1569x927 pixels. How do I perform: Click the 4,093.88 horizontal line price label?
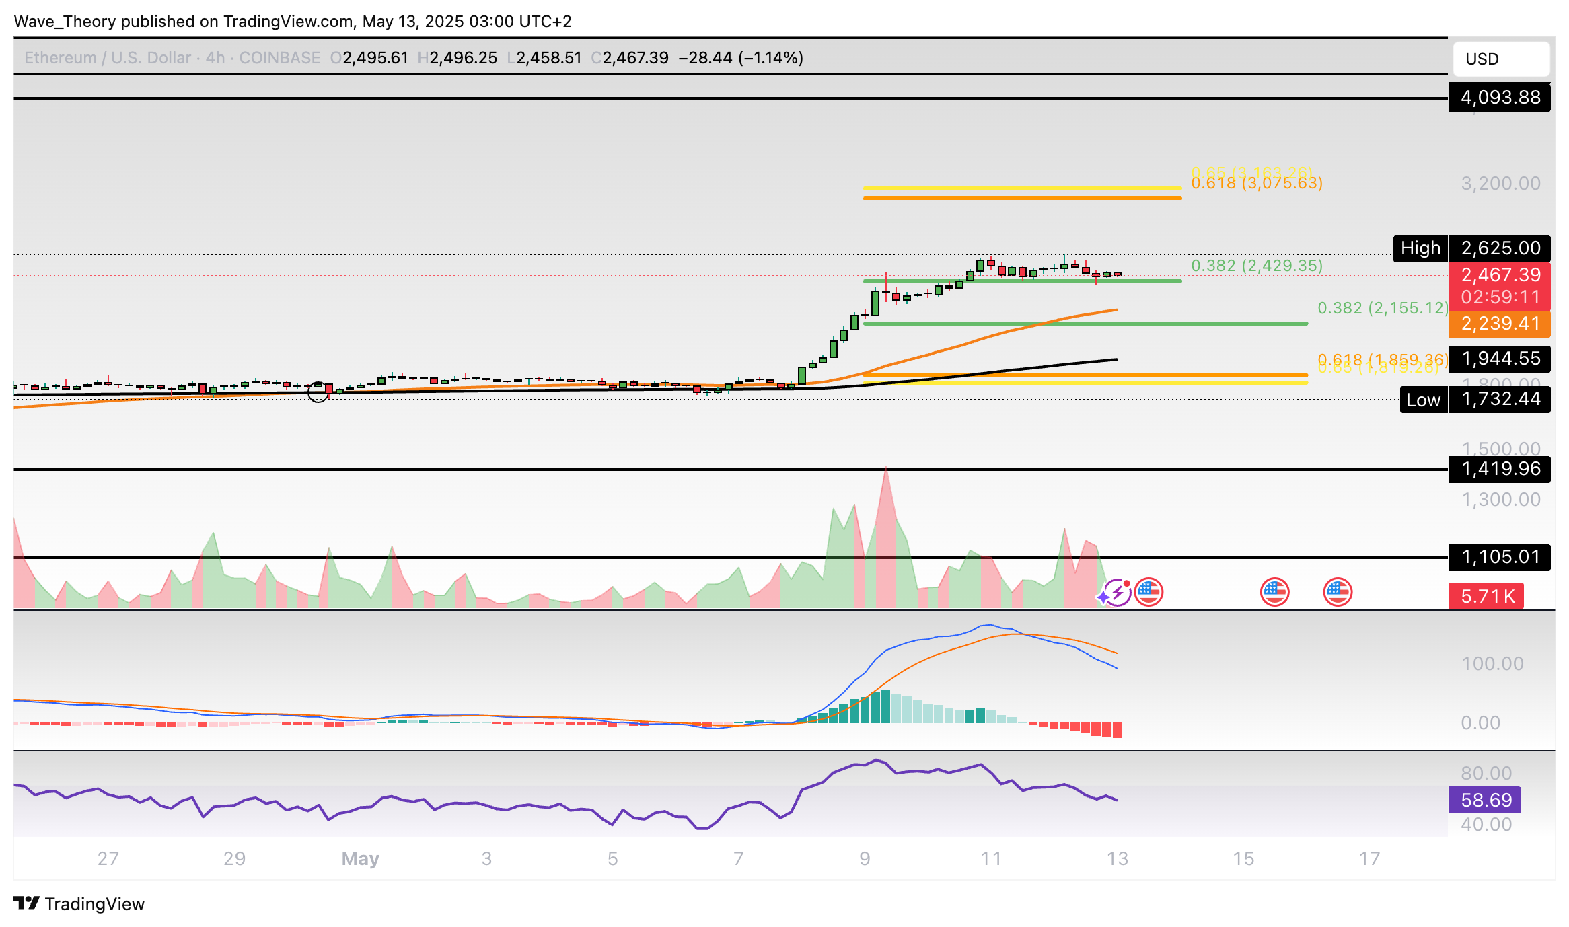(1500, 98)
